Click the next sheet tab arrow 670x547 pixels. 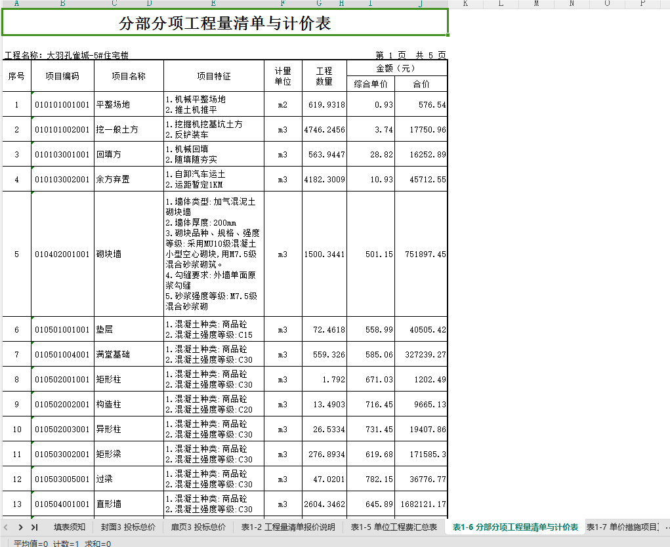click(20, 527)
